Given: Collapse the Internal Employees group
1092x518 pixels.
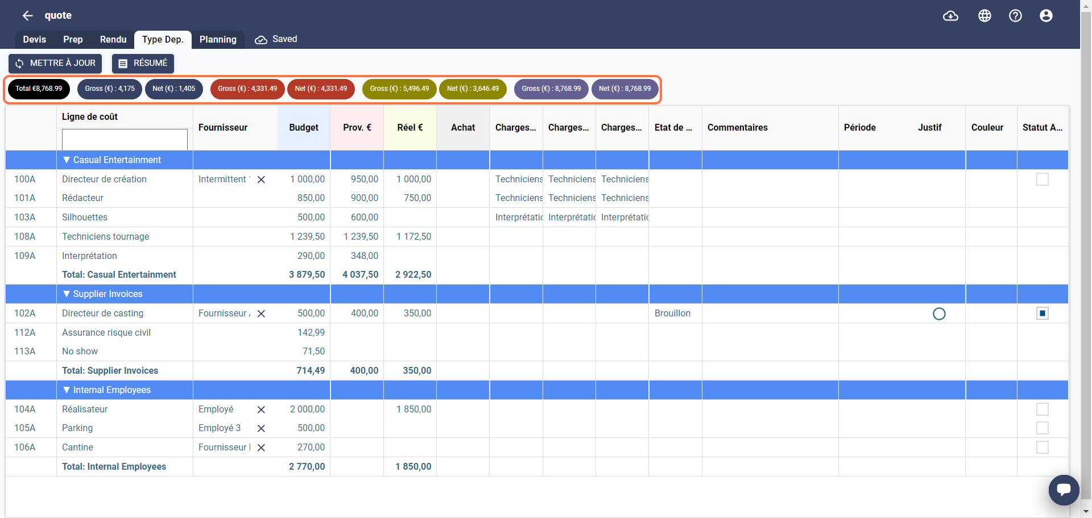Looking at the screenshot, I should click(67, 390).
